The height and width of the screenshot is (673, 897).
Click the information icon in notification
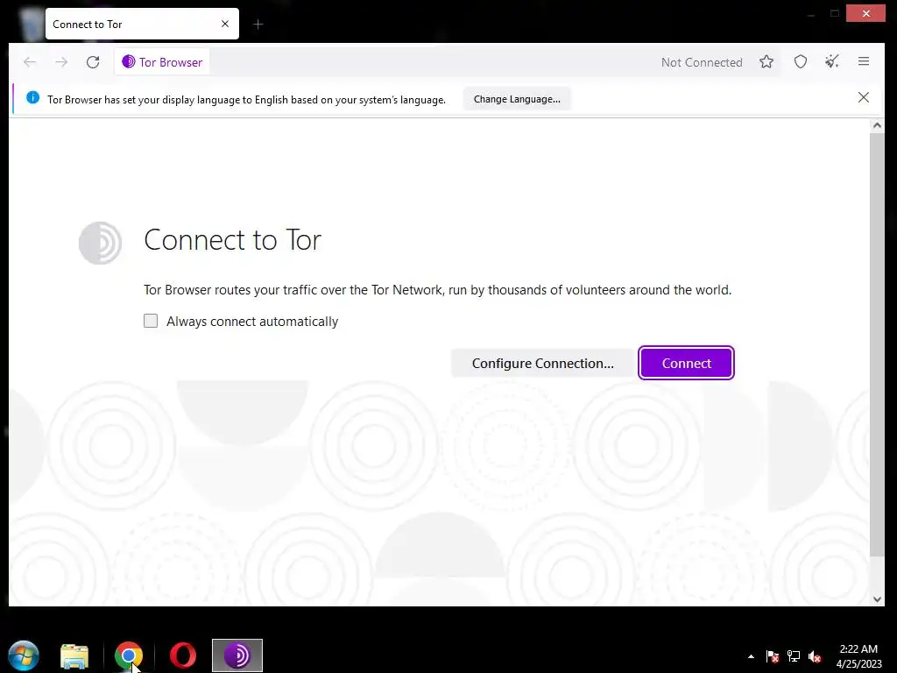(32, 97)
